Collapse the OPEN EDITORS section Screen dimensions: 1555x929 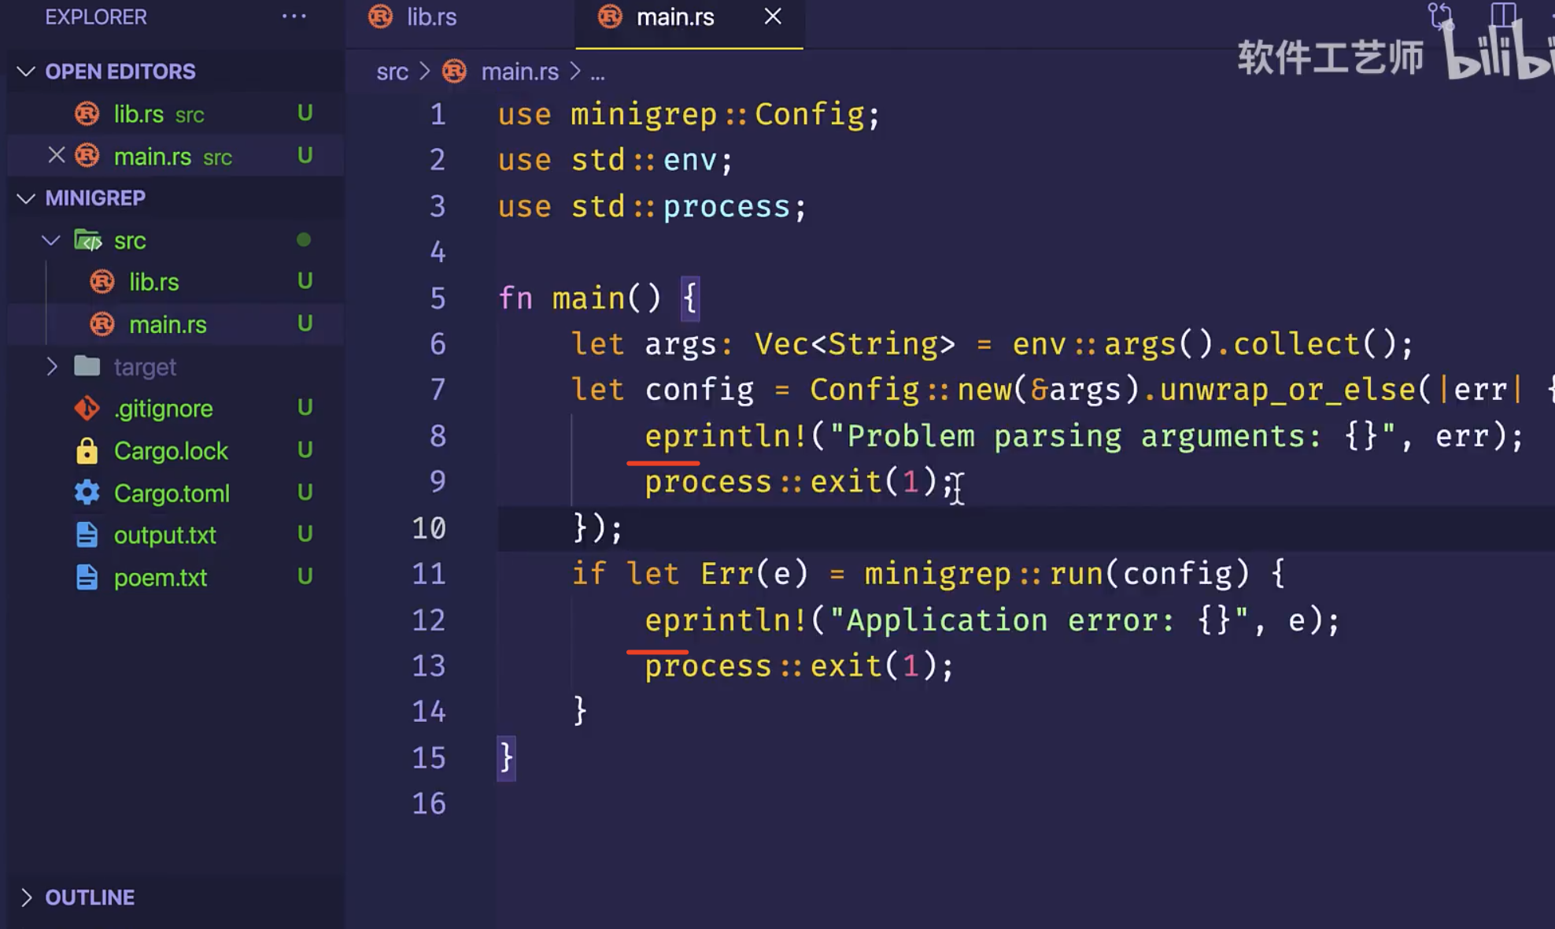point(26,72)
